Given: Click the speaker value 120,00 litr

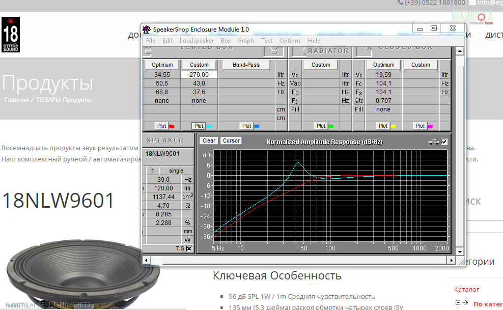Looking at the screenshot, I should 163,188.
